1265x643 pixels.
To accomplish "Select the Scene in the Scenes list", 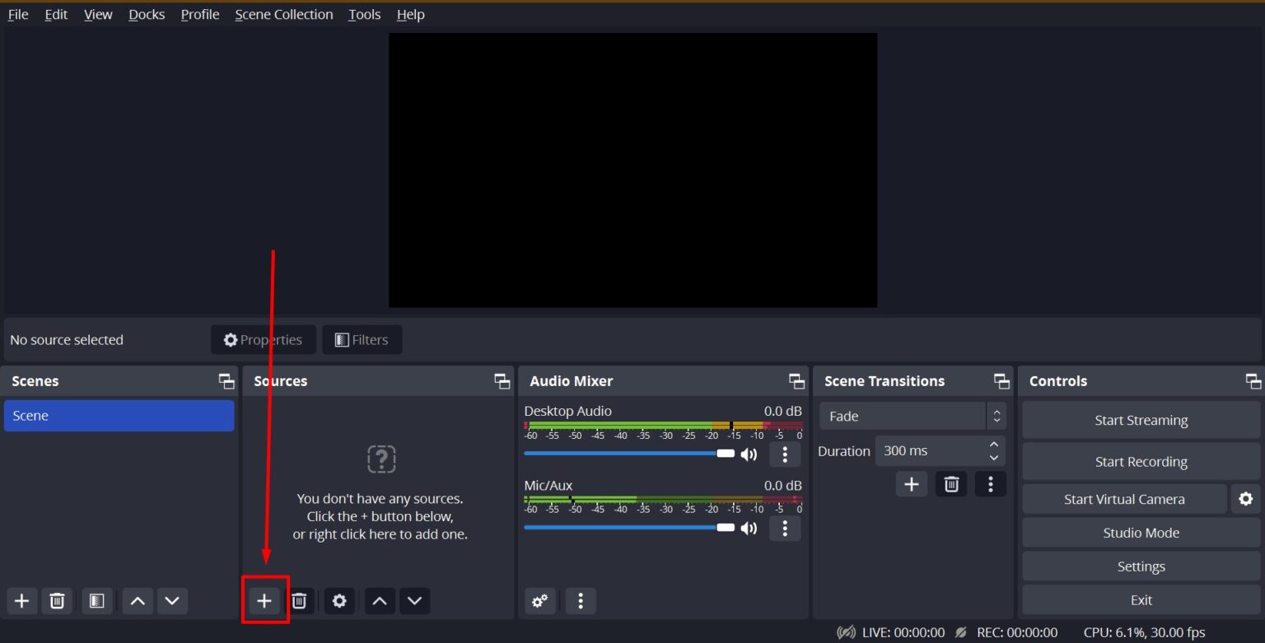I will click(x=119, y=416).
